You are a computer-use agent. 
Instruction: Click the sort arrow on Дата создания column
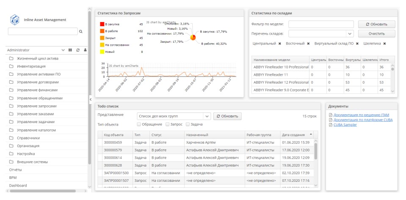click(311, 134)
